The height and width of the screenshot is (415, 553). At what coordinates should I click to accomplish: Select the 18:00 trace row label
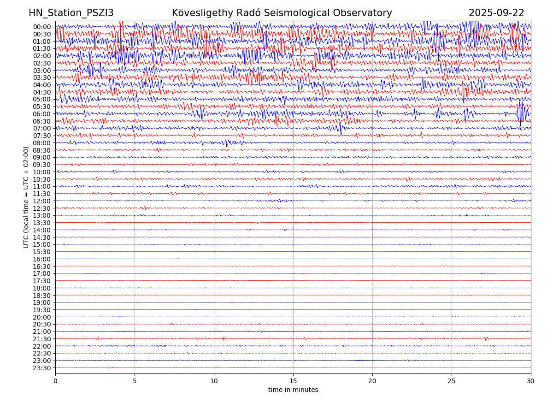click(x=42, y=288)
